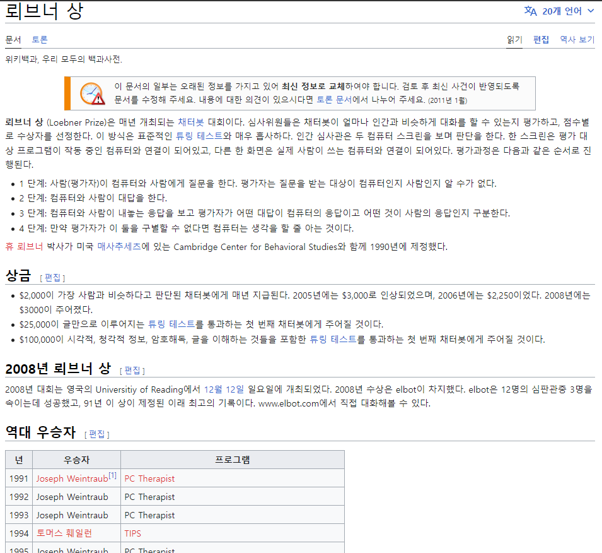602x553 pixels.
Task: Open the 편집 tab at top
Action: [x=541, y=40]
